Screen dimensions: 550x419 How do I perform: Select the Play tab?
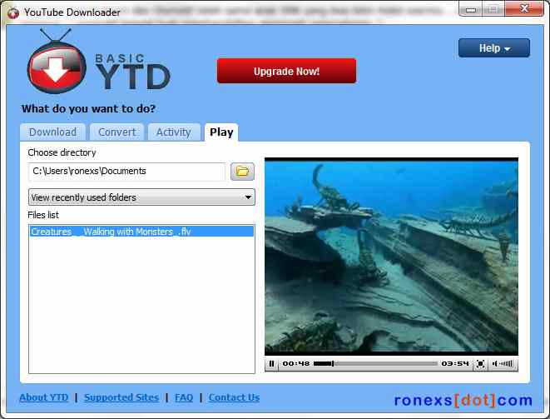[221, 132]
